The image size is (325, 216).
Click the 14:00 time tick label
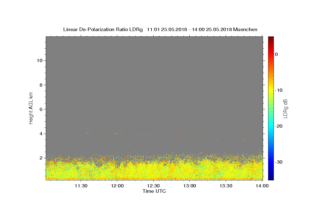pyautogui.click(x=262, y=186)
